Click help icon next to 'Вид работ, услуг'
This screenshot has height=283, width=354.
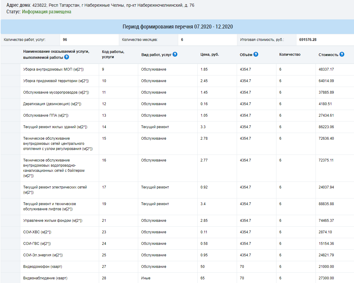pos(175,55)
